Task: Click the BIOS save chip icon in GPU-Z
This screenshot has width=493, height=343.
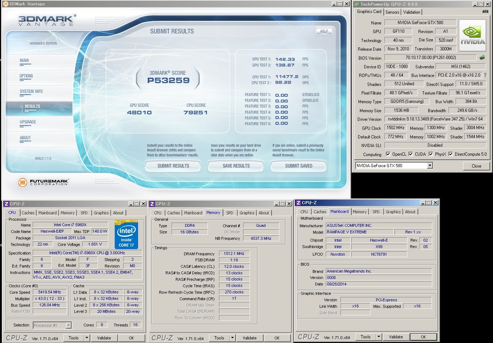Action: (482, 57)
